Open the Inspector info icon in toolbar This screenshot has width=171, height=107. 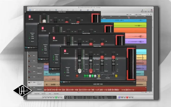point(30,10)
